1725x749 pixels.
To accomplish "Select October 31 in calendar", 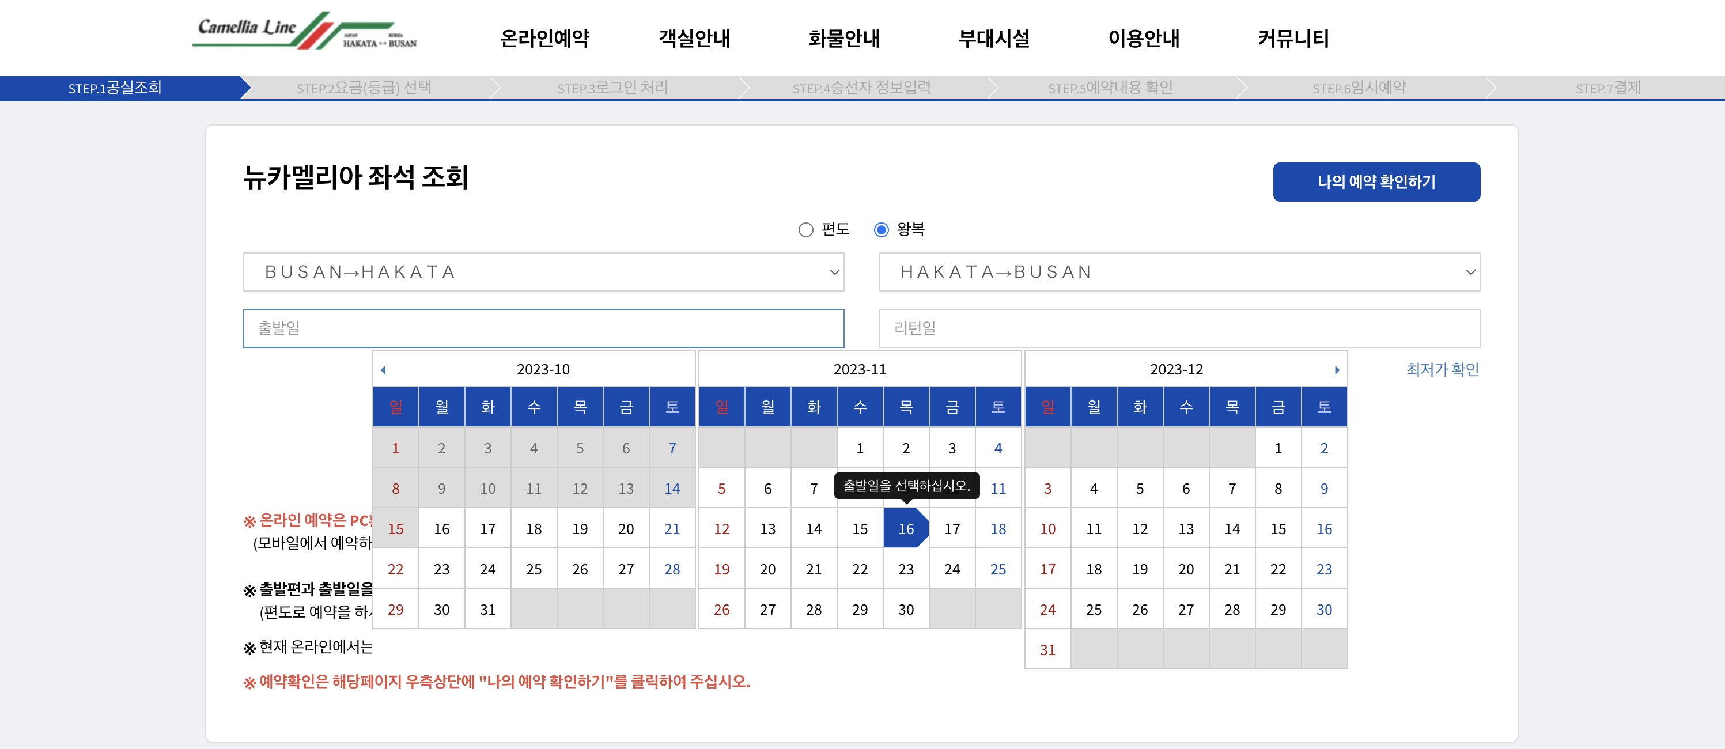I will 487,609.
